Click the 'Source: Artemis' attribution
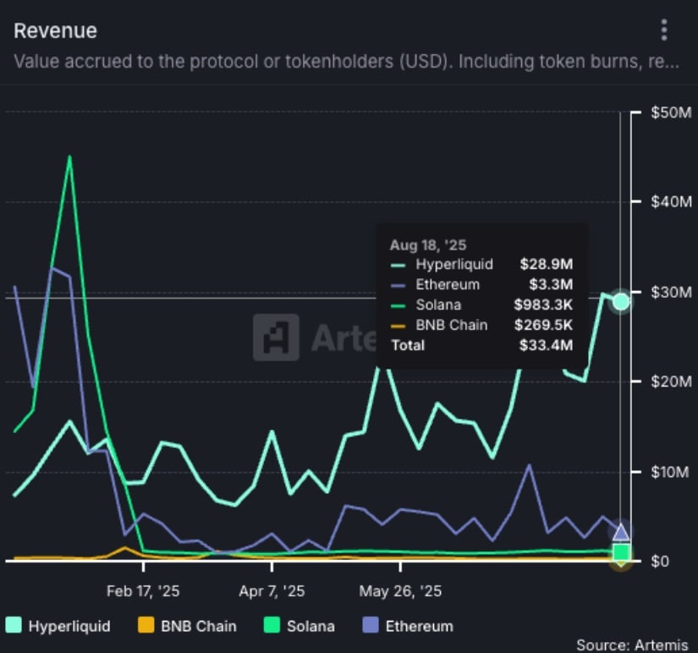698x653 pixels. point(632,645)
